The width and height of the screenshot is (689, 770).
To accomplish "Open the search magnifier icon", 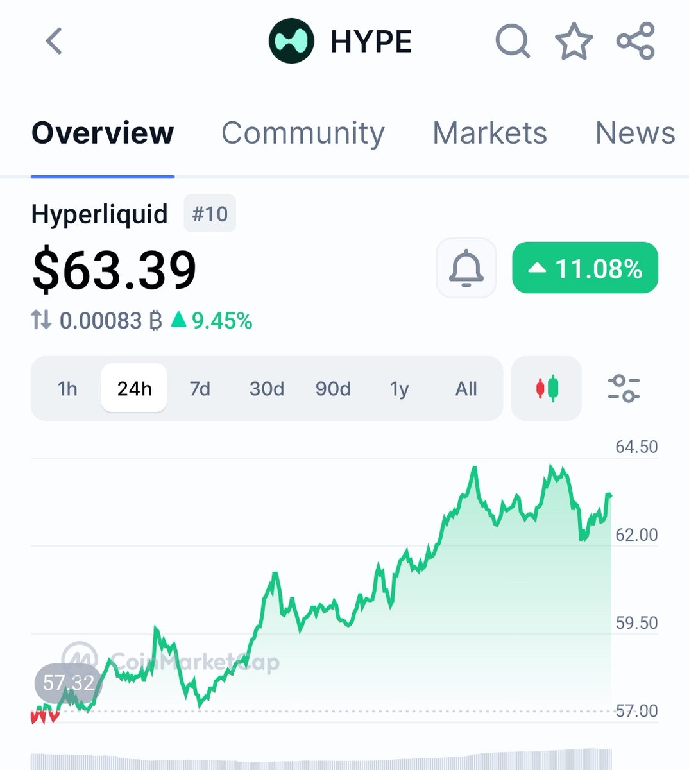I will pos(513,41).
